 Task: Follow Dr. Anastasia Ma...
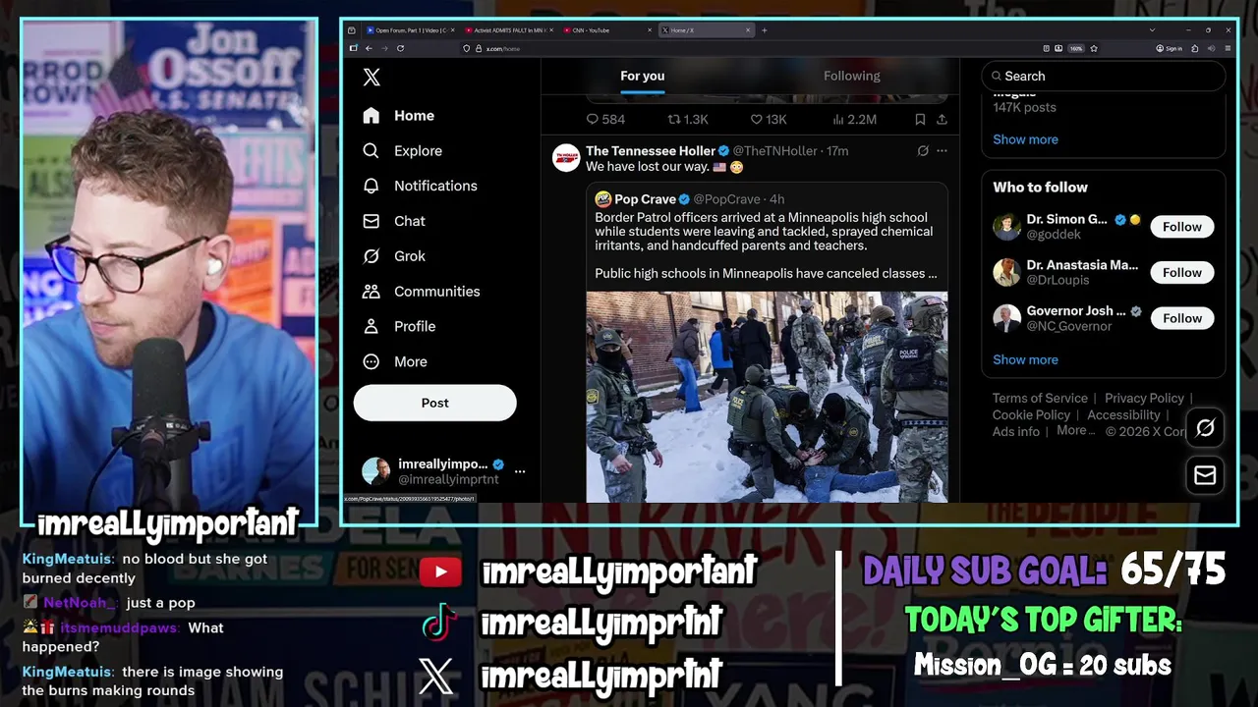pyautogui.click(x=1181, y=272)
